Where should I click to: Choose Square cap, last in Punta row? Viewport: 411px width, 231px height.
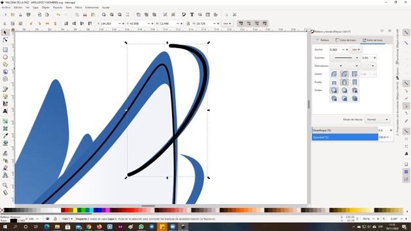pos(354,82)
